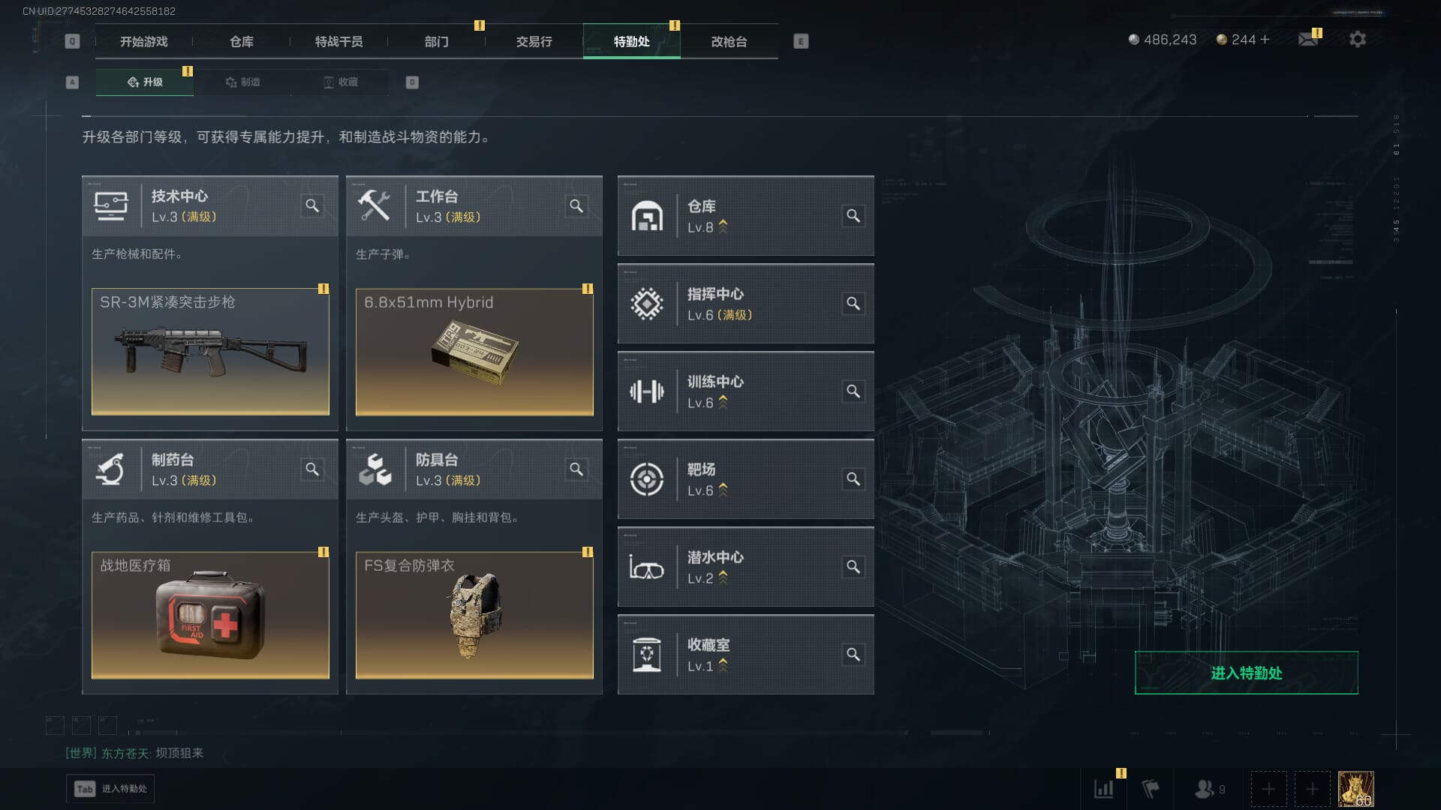Select the 收藏 sub-tab

click(x=340, y=82)
